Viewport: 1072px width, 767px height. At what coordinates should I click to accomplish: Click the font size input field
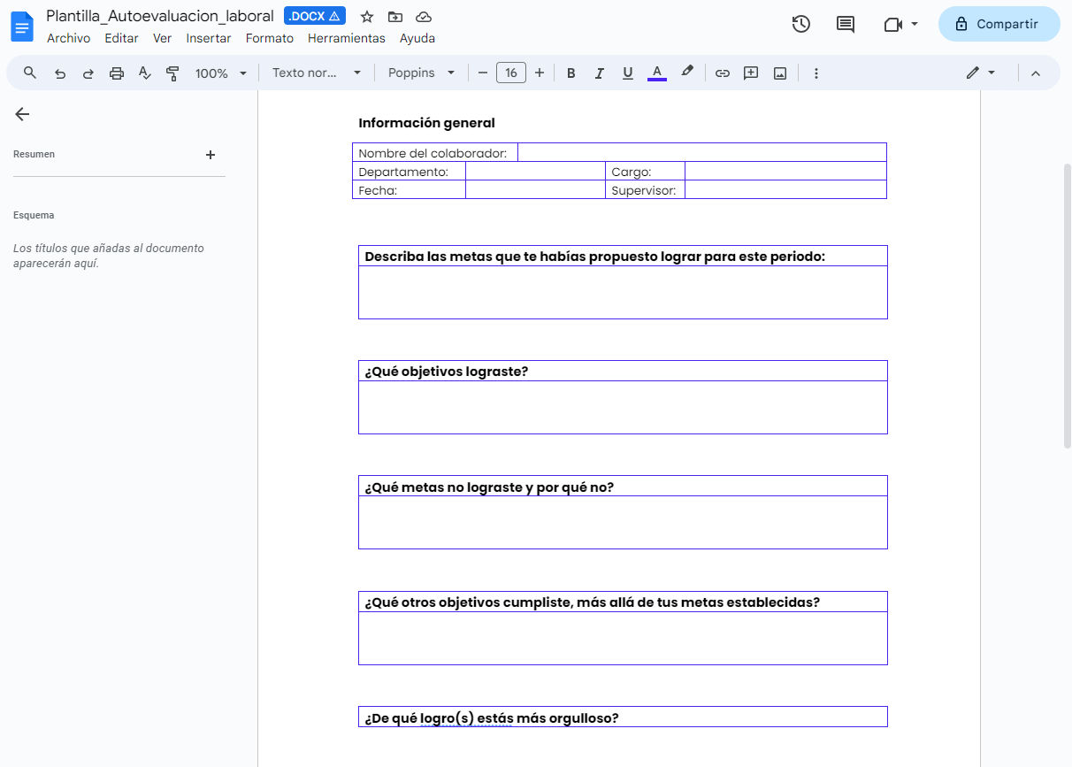point(511,73)
